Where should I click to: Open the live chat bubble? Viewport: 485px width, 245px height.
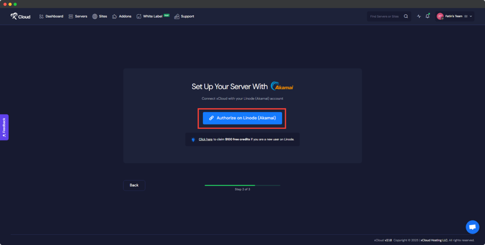click(x=472, y=227)
